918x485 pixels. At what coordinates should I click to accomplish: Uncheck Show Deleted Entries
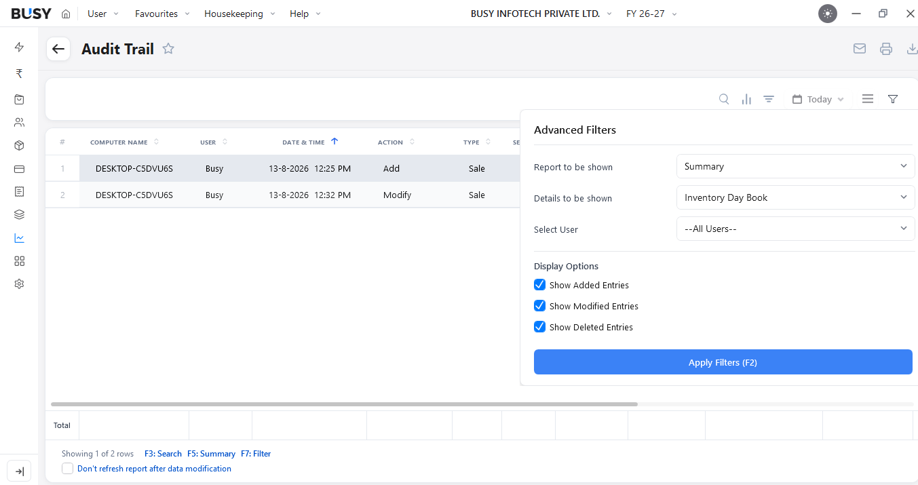pos(539,327)
